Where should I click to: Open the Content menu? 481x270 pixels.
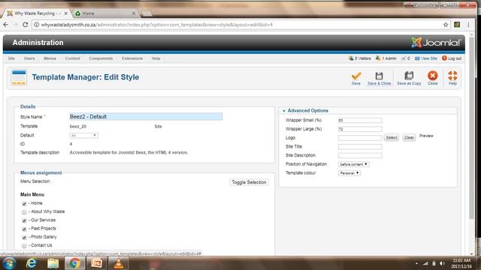tap(72, 58)
